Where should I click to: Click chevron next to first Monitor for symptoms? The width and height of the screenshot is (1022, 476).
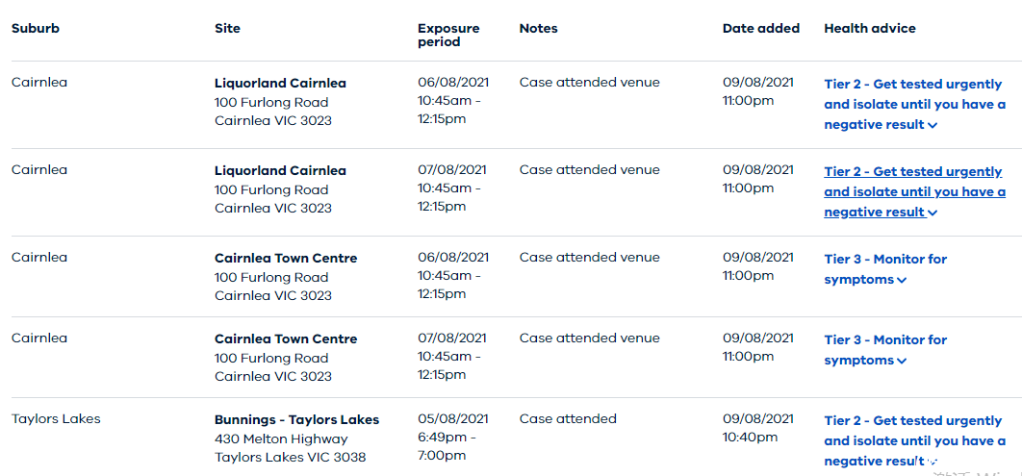click(902, 280)
